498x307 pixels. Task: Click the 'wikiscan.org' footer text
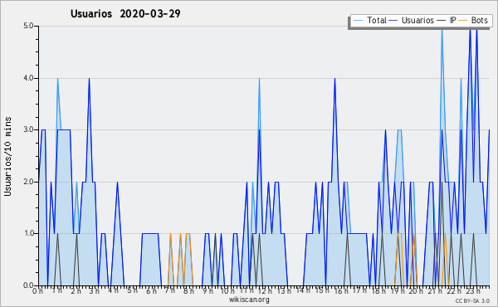click(x=249, y=300)
